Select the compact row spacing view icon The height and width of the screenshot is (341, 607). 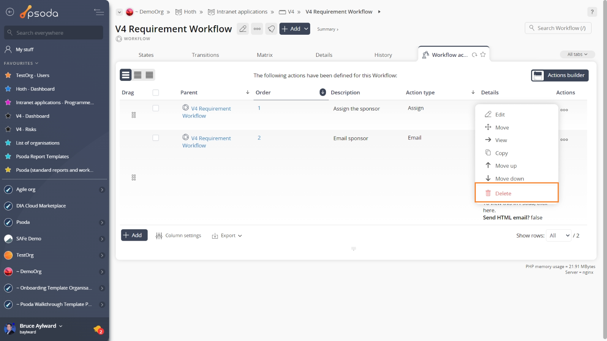pos(149,75)
